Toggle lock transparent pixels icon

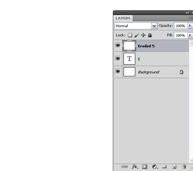click(x=130, y=35)
